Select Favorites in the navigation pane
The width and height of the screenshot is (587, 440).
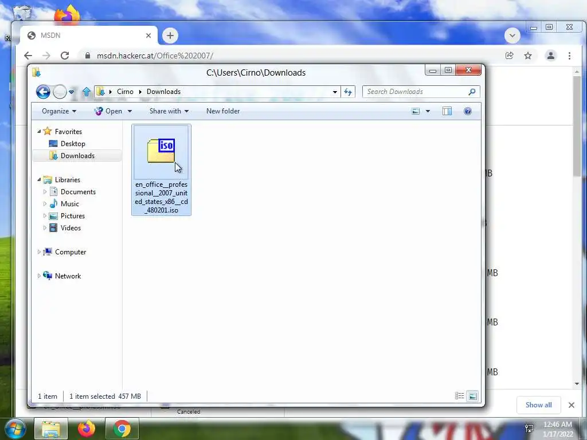(x=68, y=131)
